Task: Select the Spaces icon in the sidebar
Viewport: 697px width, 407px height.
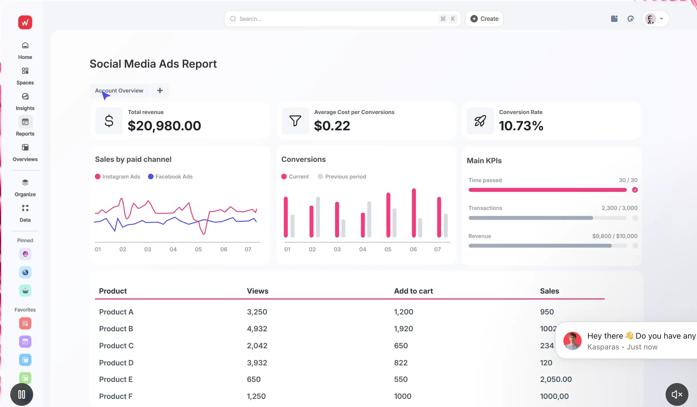Action: 25,74
